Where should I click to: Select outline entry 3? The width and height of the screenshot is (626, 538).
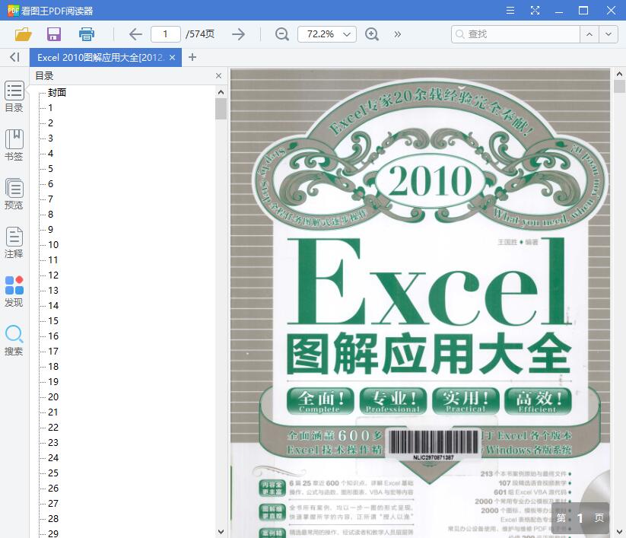(x=50, y=138)
